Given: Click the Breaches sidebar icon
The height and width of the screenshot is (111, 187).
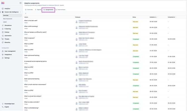Looking at the screenshot, I should [x=3, y=42].
